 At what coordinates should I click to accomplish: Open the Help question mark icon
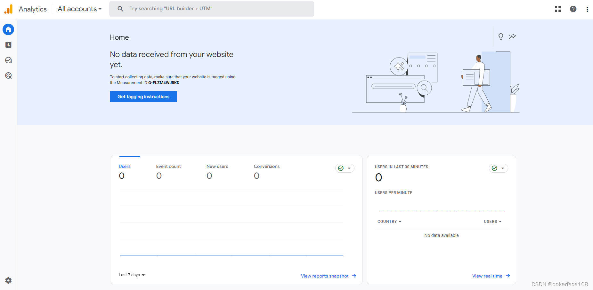tap(573, 9)
